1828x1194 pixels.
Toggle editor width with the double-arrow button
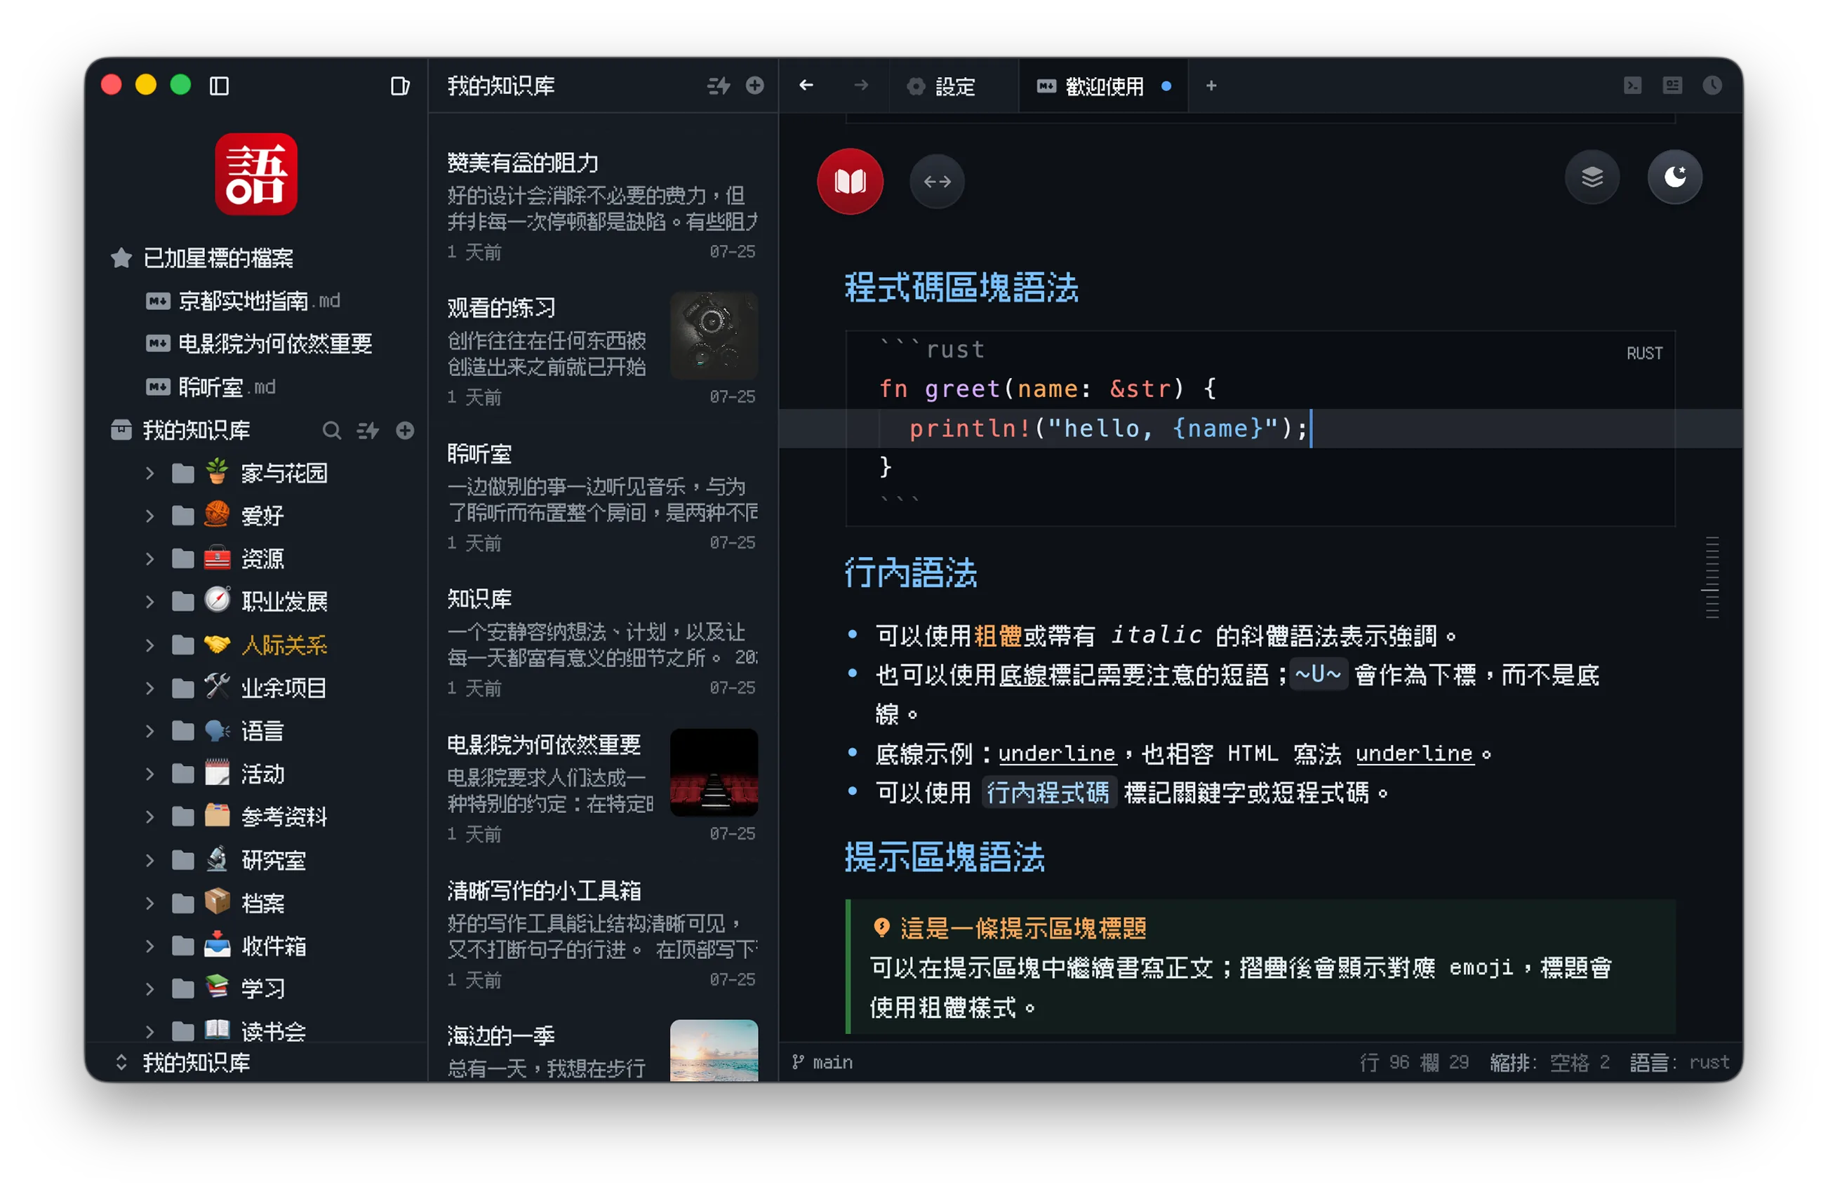(937, 182)
